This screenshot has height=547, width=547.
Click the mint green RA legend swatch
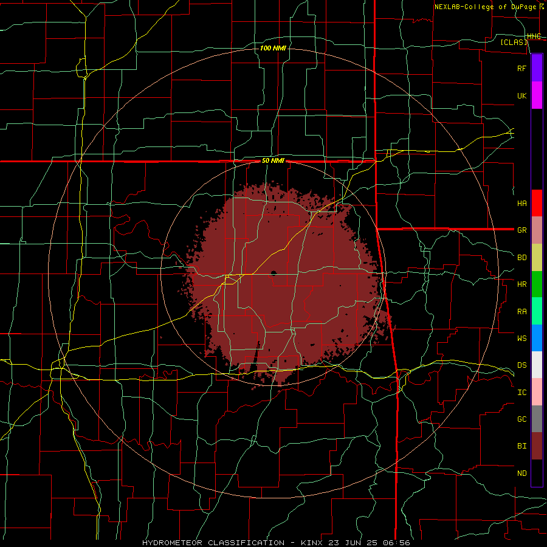[x=537, y=311]
